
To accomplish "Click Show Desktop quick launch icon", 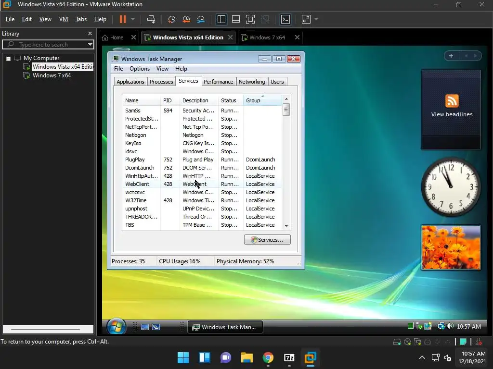I will [145, 327].
